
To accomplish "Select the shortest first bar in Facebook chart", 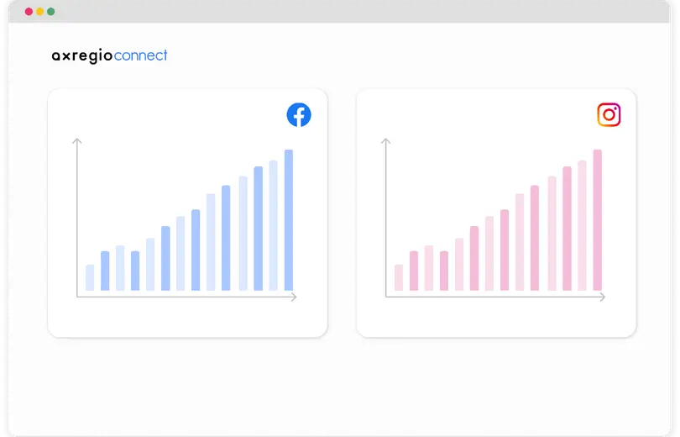I will click(x=90, y=277).
